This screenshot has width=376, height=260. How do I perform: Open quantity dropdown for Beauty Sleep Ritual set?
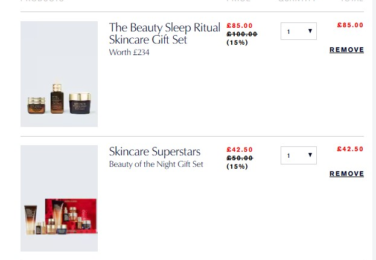tap(298, 31)
